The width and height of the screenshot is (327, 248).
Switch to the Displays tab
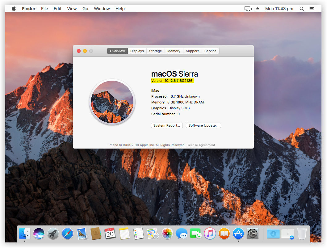click(x=137, y=51)
